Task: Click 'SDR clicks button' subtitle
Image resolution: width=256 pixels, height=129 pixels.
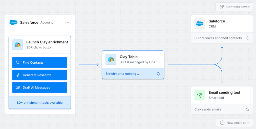Action: pos(39,47)
